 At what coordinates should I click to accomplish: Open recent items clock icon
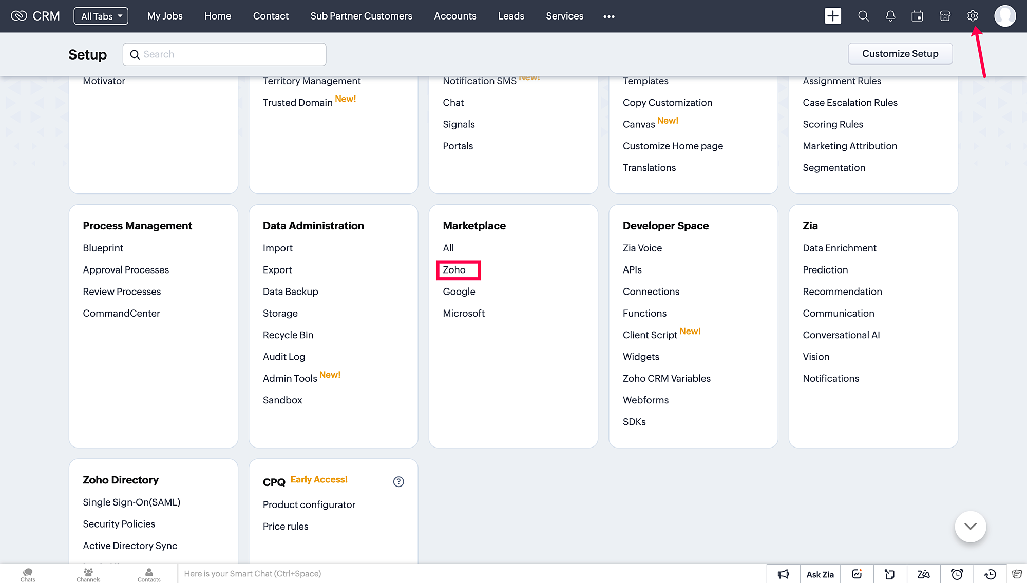pos(990,574)
